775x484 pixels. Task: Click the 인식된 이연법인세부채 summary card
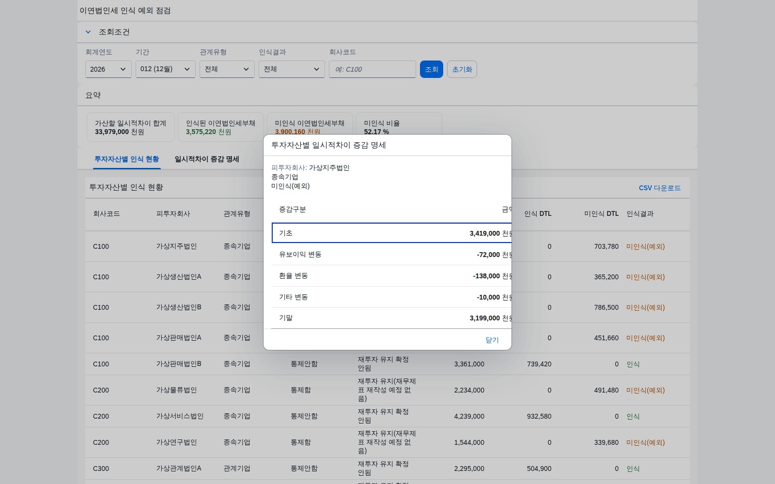point(220,127)
